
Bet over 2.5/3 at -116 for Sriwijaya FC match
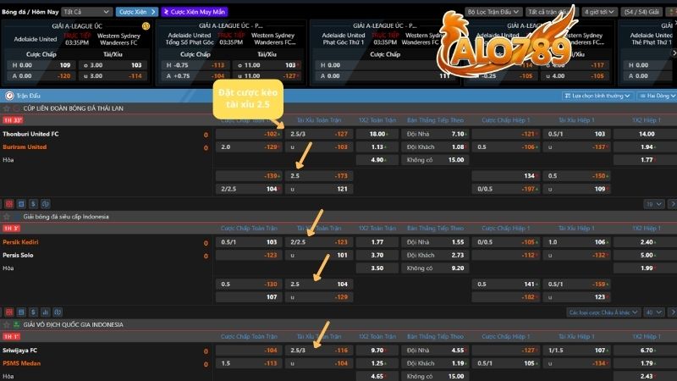pyautogui.click(x=319, y=350)
